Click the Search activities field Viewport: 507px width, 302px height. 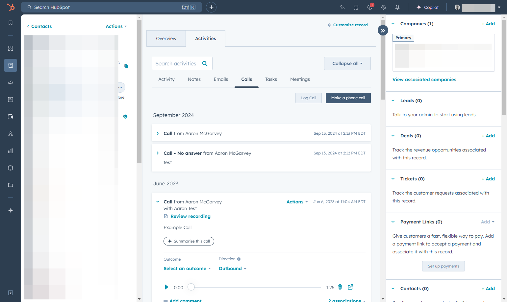point(182,63)
